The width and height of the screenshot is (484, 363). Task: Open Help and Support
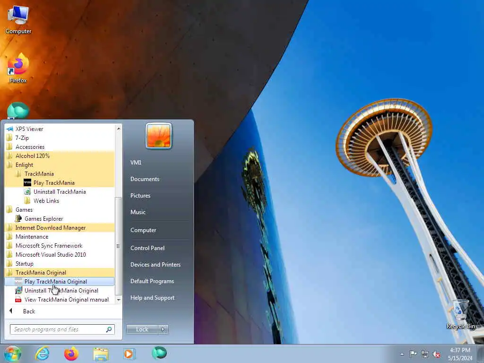click(x=152, y=298)
